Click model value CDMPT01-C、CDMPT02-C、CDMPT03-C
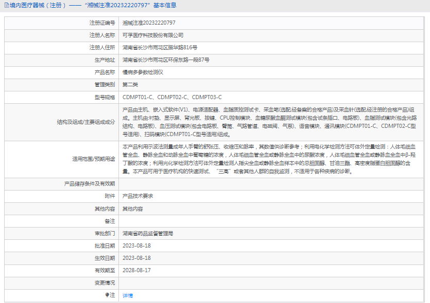Viewport: 430px width, 303px height. pos(172,98)
